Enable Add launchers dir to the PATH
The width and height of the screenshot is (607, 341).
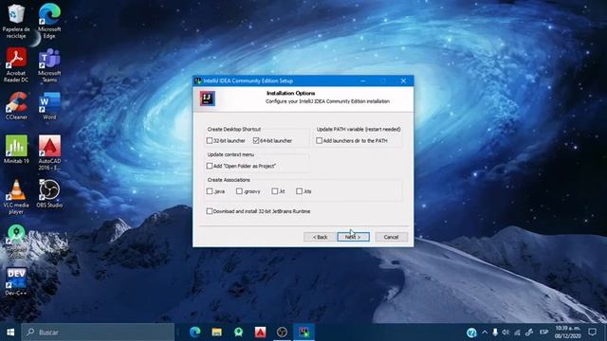(x=319, y=141)
